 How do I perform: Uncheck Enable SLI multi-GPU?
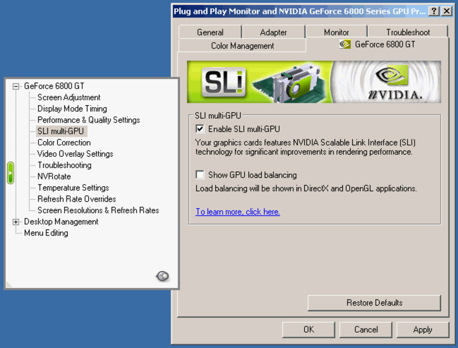200,129
